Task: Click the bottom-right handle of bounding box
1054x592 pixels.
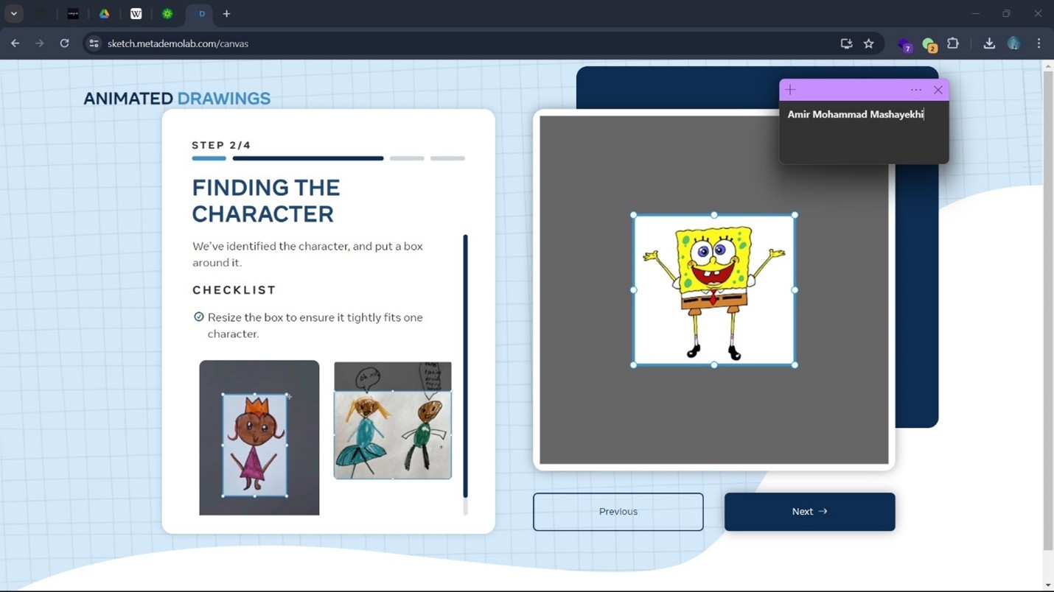Action: 795,365
